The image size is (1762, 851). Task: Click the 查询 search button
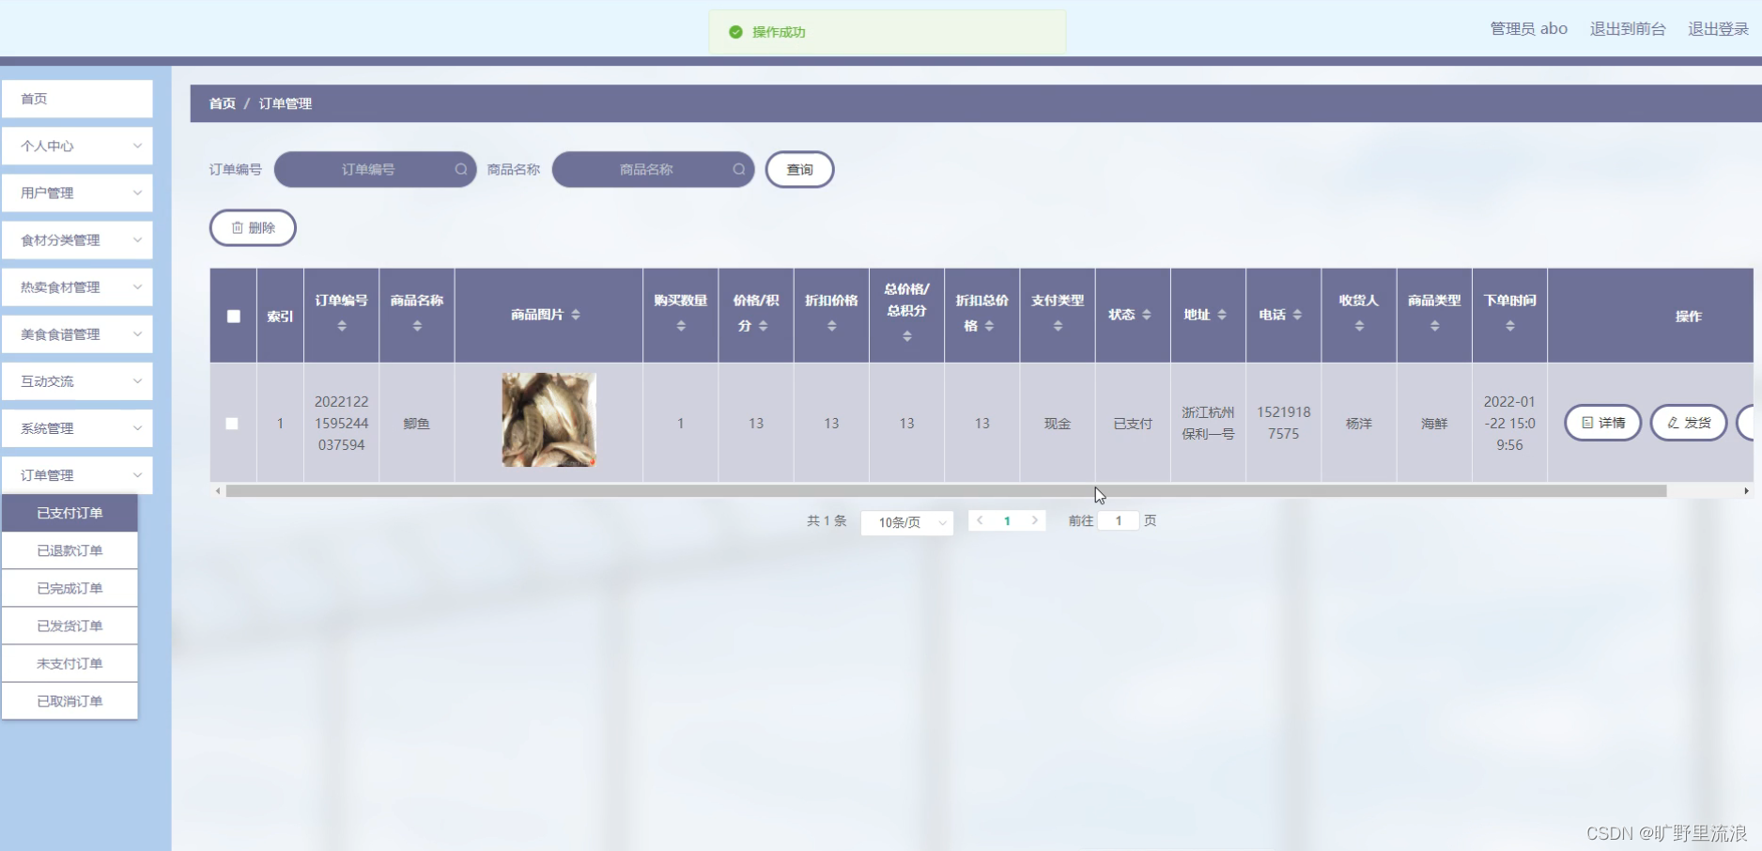click(799, 170)
